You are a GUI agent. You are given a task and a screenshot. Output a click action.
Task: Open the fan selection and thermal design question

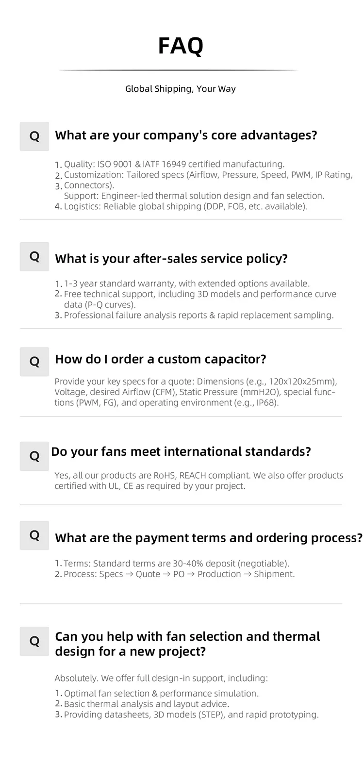click(x=187, y=644)
